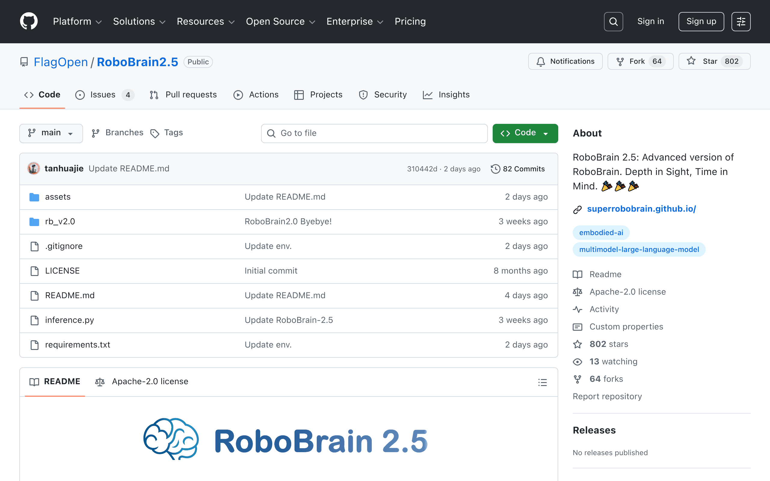The image size is (770, 481).
Task: Click the repository book icon beside FlagOpen
Action: coord(24,62)
